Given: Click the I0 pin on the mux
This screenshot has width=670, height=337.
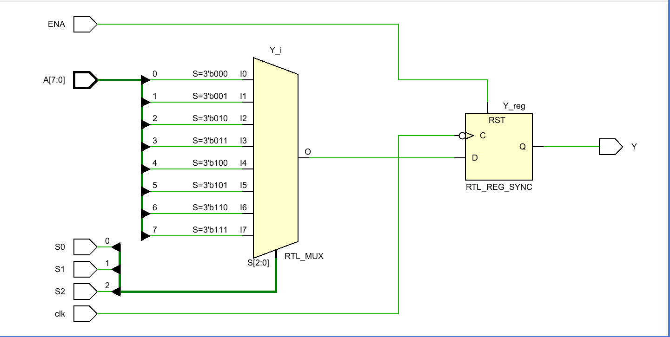Looking at the screenshot, I should point(243,73).
